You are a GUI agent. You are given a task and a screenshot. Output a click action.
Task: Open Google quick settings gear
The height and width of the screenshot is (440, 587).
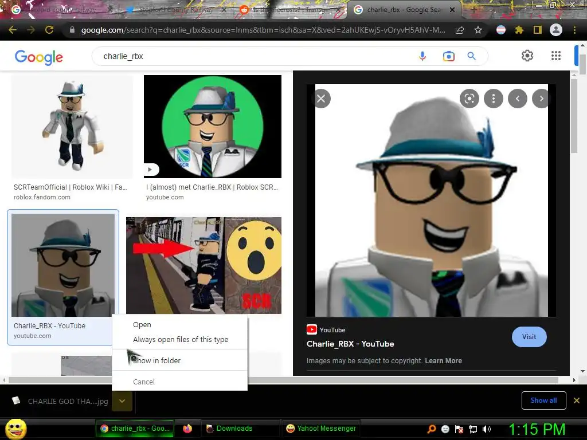527,56
